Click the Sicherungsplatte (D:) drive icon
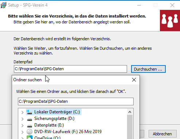The width and height of the screenshot is (180, 139). pos(30,119)
